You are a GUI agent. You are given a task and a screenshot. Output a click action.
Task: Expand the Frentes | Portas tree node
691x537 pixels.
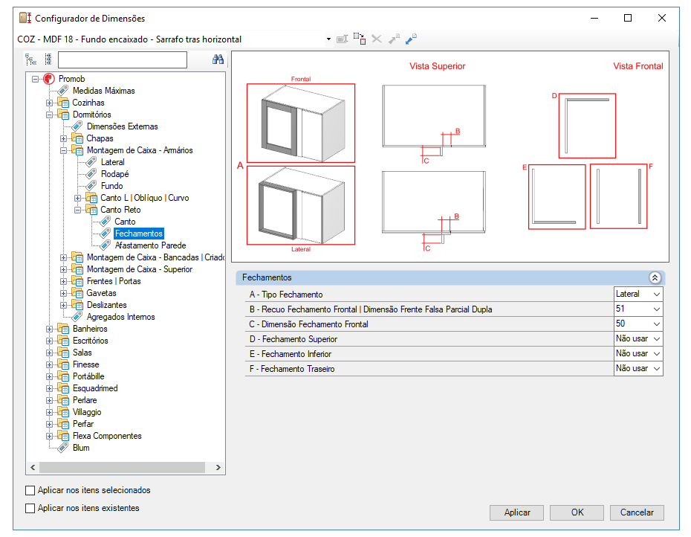tap(63, 282)
